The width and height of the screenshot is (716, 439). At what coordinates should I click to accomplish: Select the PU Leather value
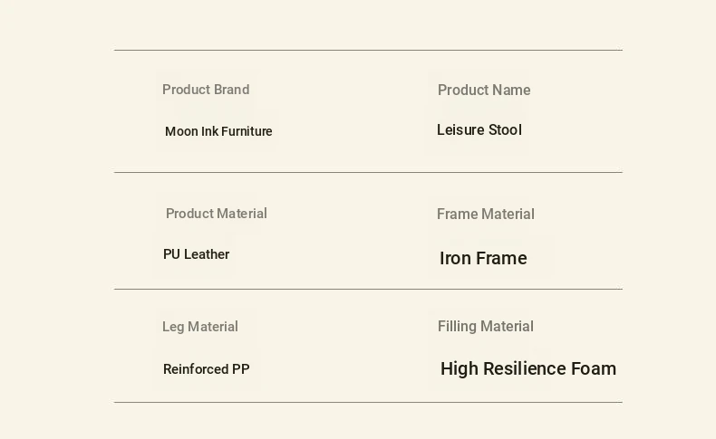tap(197, 254)
